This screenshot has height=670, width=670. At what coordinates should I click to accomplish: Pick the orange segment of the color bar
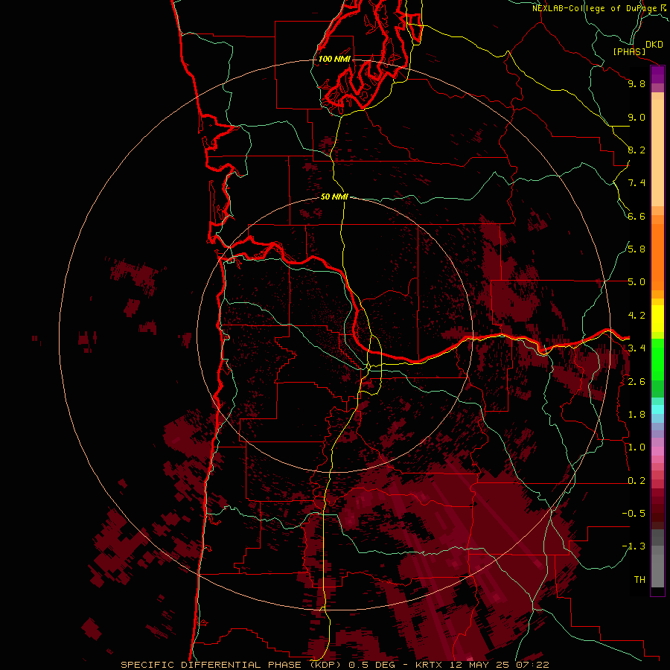click(x=657, y=258)
